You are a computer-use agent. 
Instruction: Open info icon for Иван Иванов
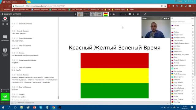pos(193,94)
